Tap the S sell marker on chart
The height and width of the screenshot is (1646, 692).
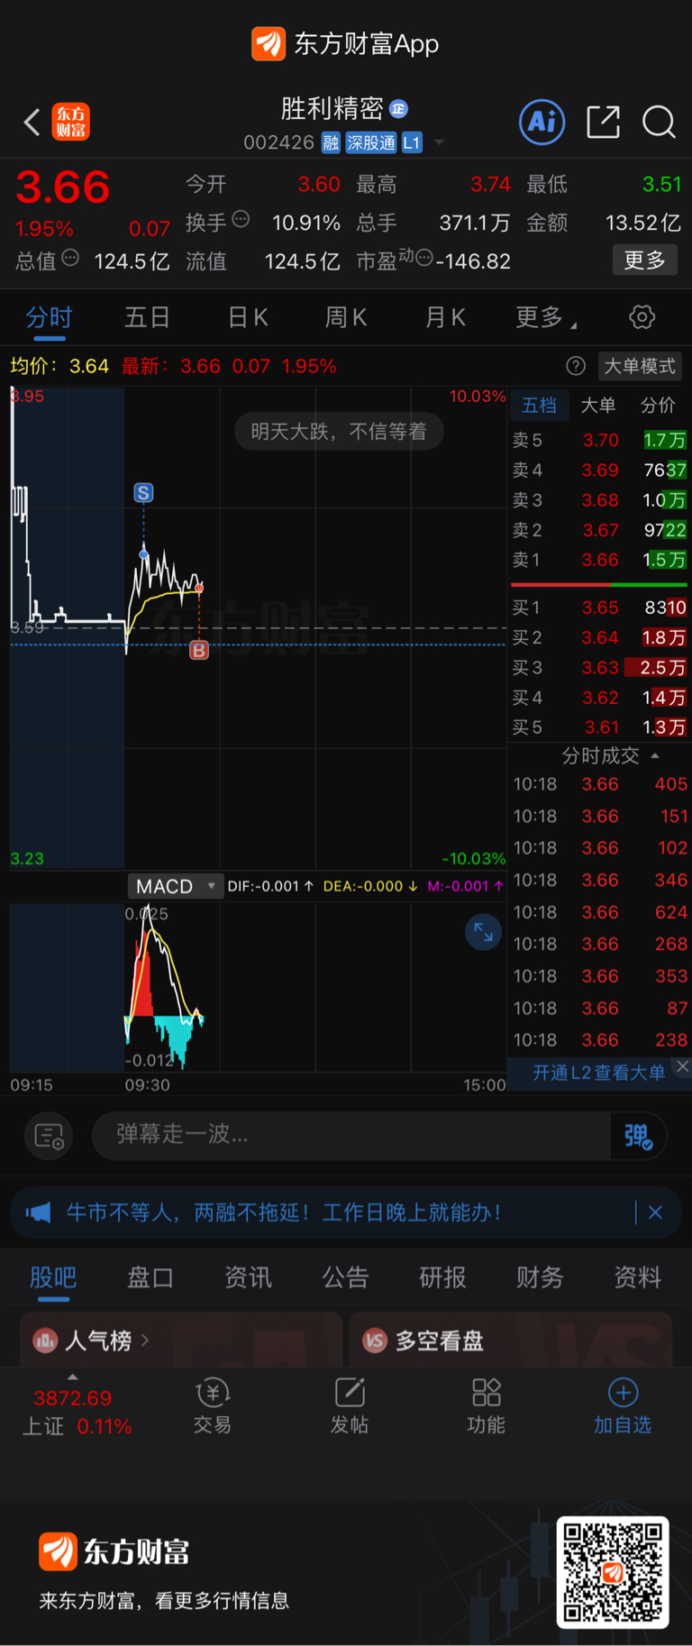143,493
